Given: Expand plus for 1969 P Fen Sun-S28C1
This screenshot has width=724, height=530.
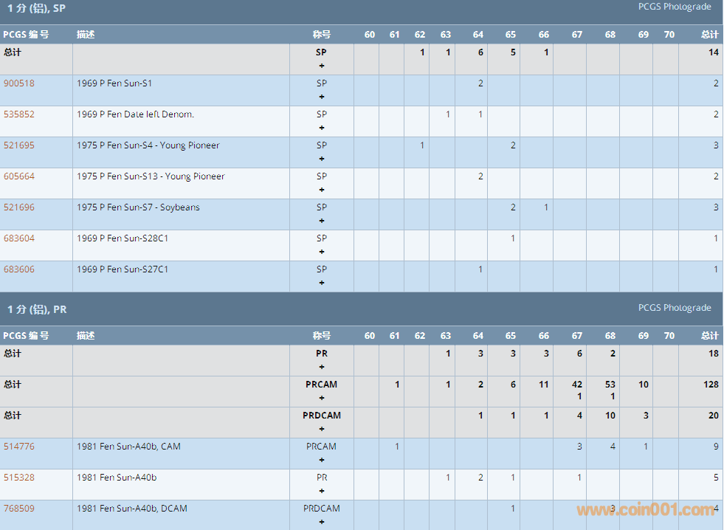Looking at the screenshot, I should click(322, 252).
